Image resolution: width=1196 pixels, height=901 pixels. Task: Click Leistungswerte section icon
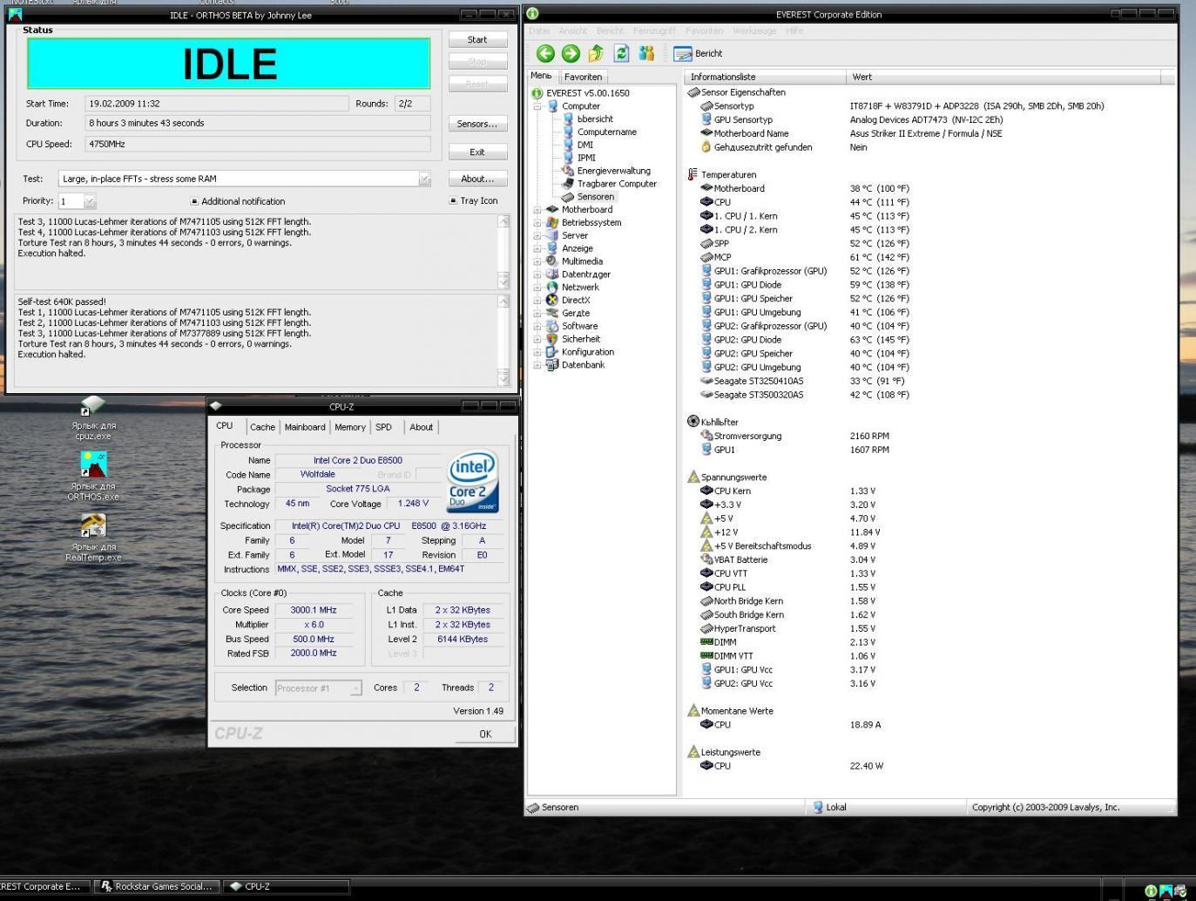tap(693, 752)
